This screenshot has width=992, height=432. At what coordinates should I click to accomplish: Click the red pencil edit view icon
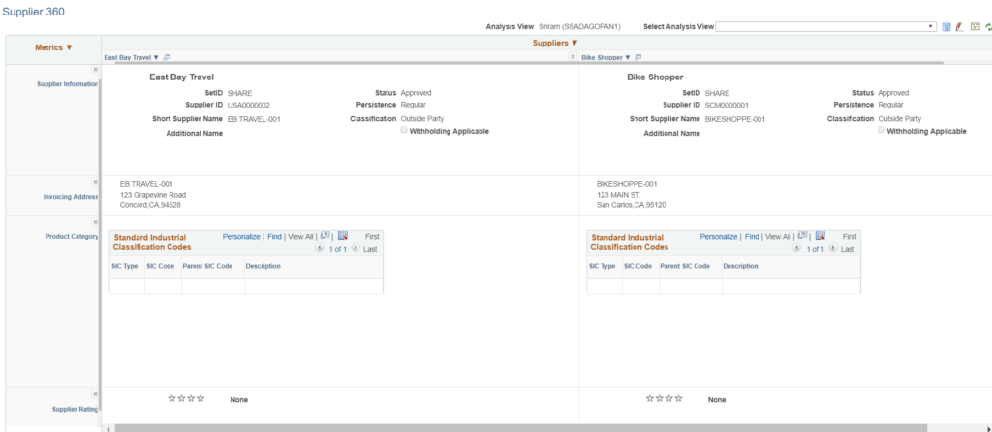point(959,26)
